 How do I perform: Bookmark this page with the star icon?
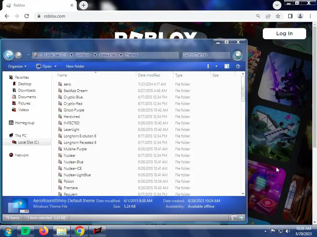point(278,16)
